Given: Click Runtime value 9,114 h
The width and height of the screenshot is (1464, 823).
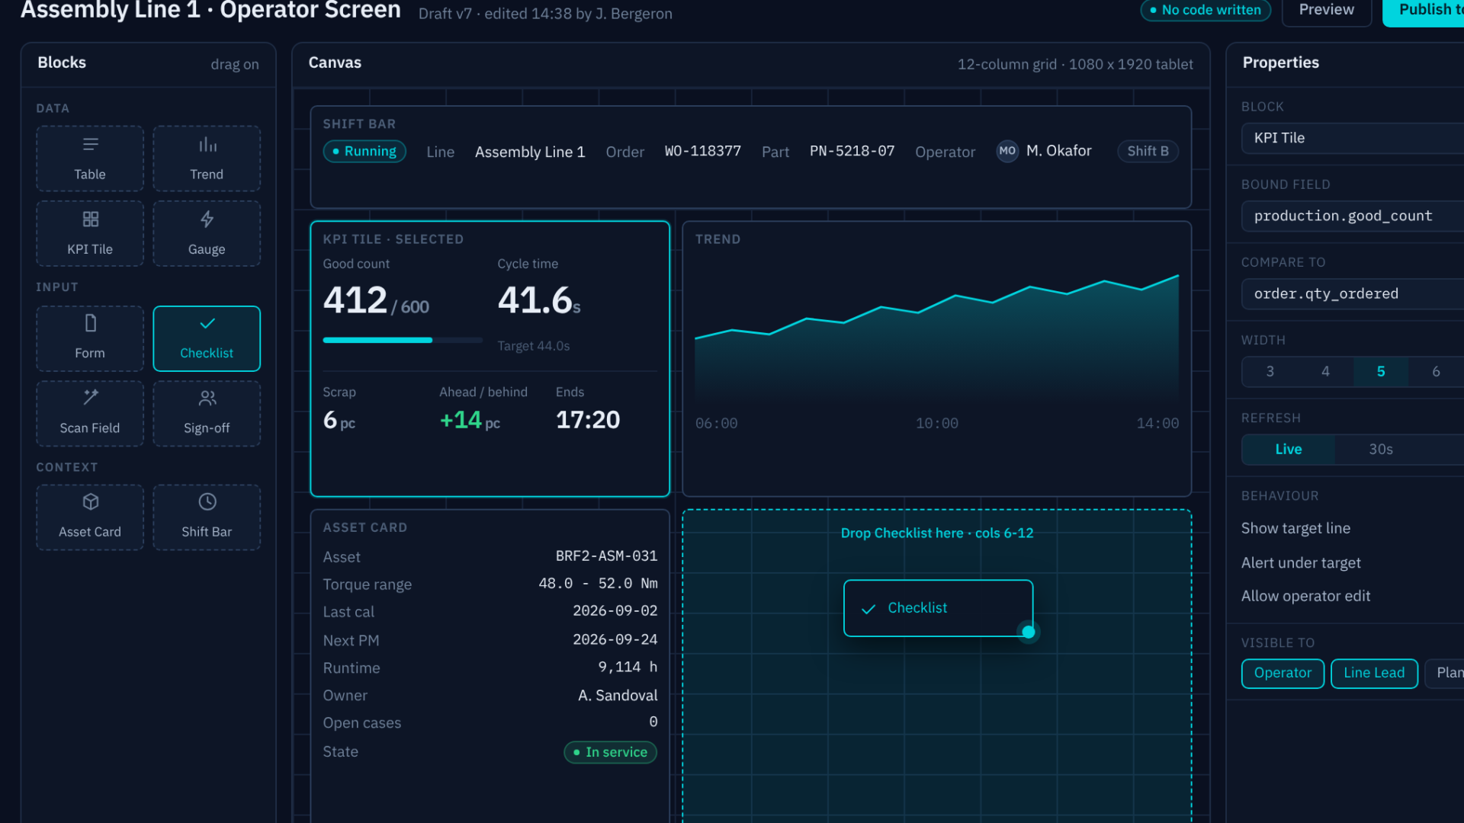Looking at the screenshot, I should coord(628,668).
